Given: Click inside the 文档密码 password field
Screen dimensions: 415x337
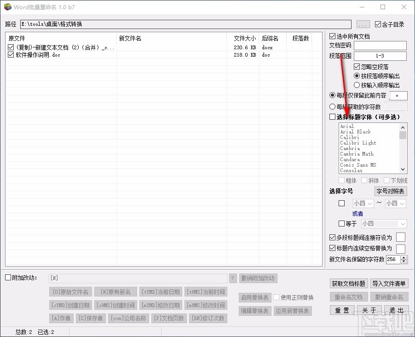Looking at the screenshot, I should (380, 46).
